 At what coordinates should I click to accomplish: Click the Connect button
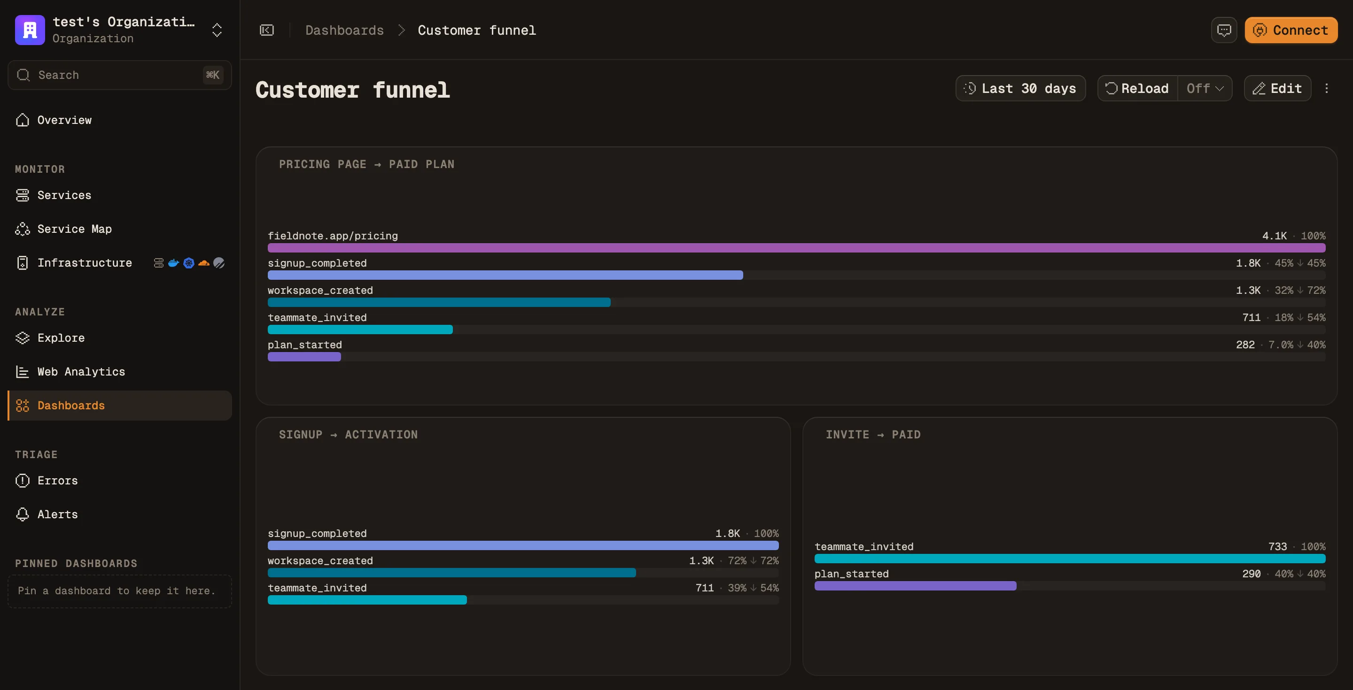(1291, 30)
